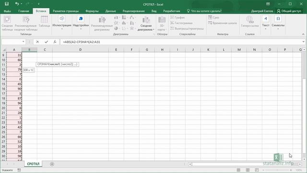Image resolution: width=307 pixels, height=173 pixels.
Task: Collapse the ribbon with the arrow
Action: click(x=303, y=34)
